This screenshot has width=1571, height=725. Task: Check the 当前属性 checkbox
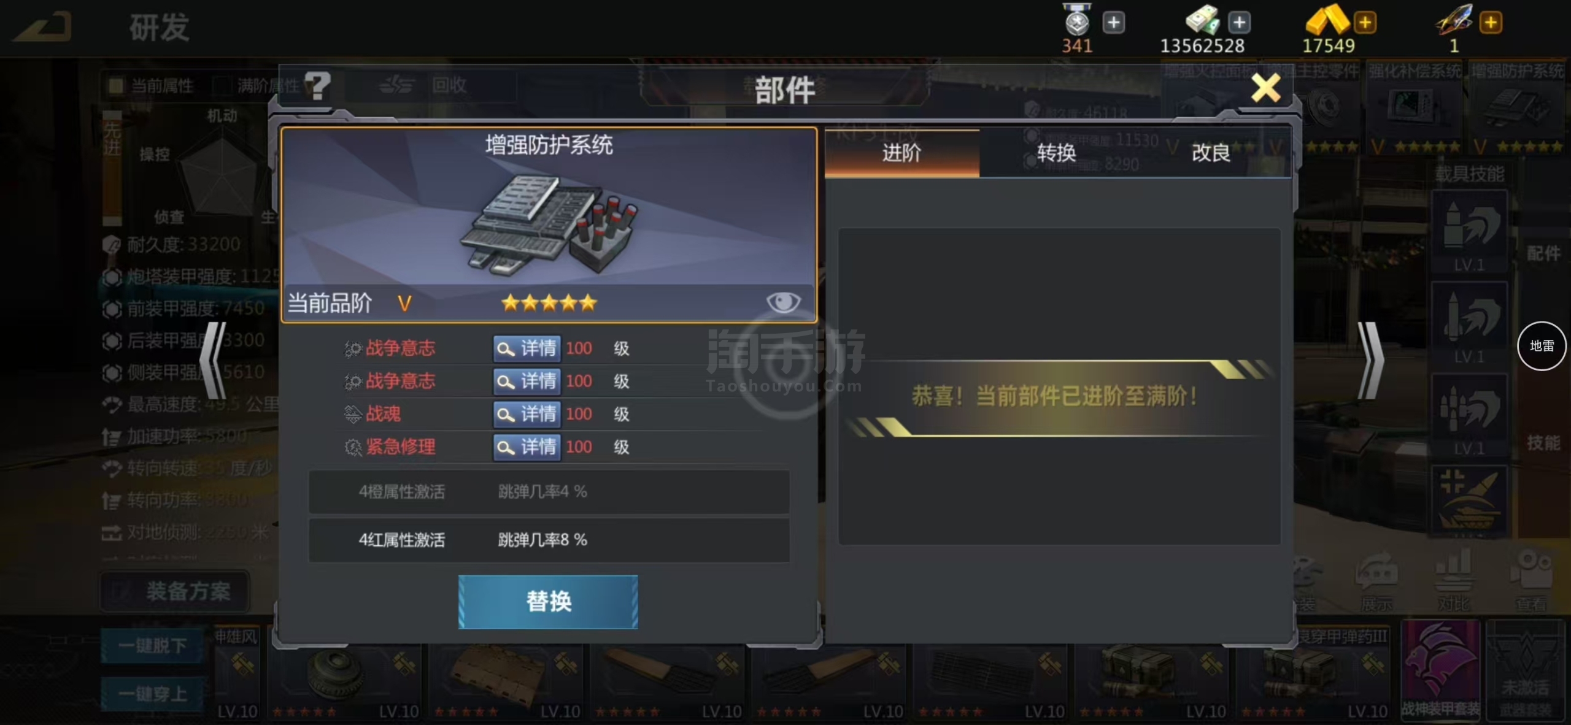pyautogui.click(x=116, y=85)
